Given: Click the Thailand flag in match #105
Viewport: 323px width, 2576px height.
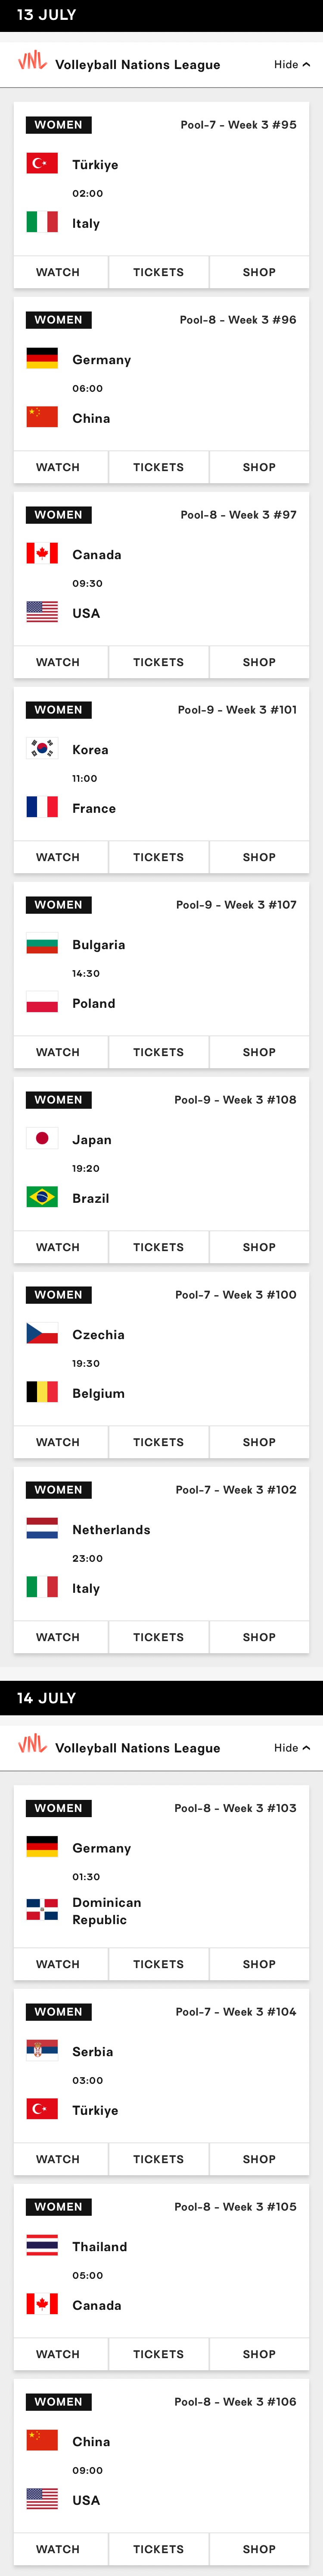Looking at the screenshot, I should (42, 2245).
